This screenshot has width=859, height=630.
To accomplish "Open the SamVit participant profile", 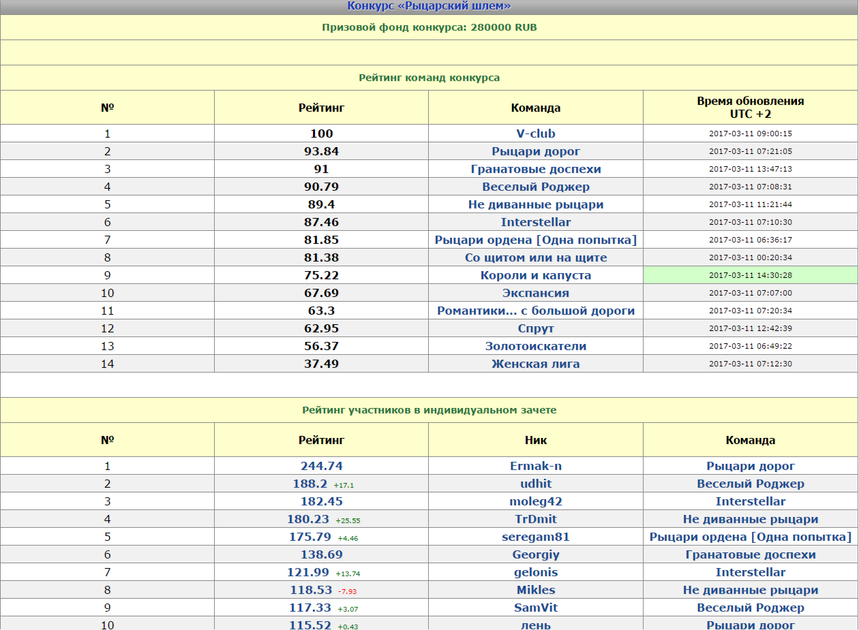I will [536, 608].
